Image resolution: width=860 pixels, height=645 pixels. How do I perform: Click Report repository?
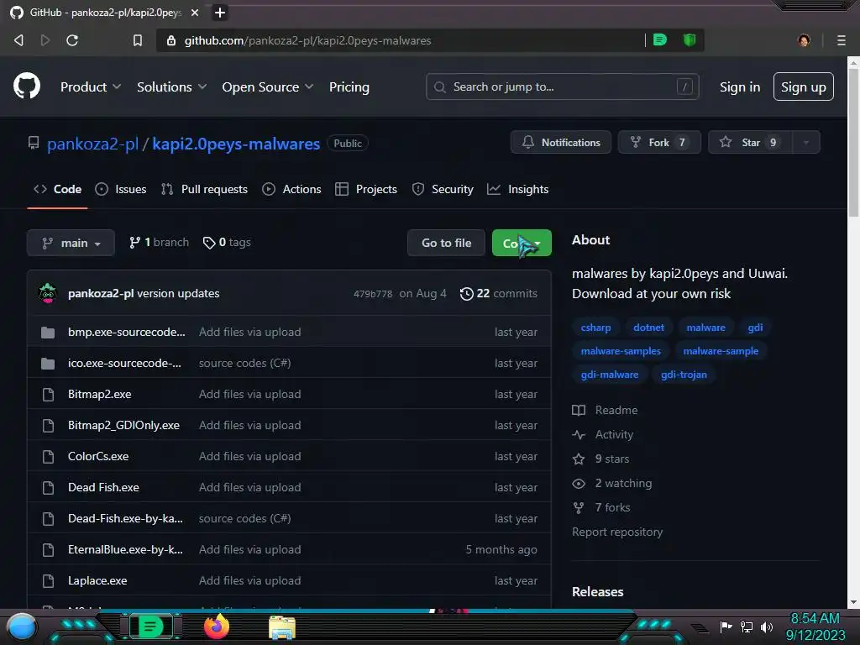point(617,532)
